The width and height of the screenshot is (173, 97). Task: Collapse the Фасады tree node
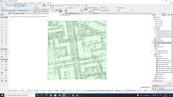(x=154, y=29)
